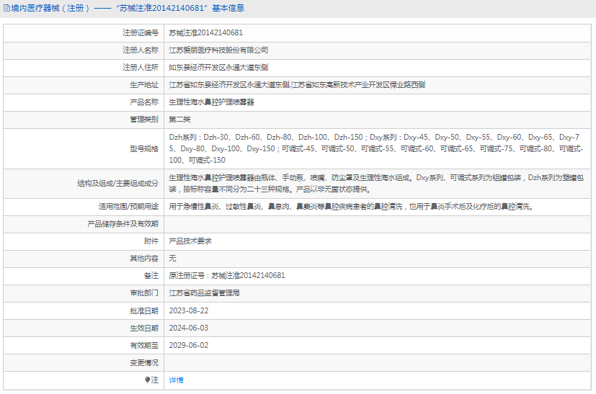Click registrant address 如东县经济开发区永通大道东侧

218,67
